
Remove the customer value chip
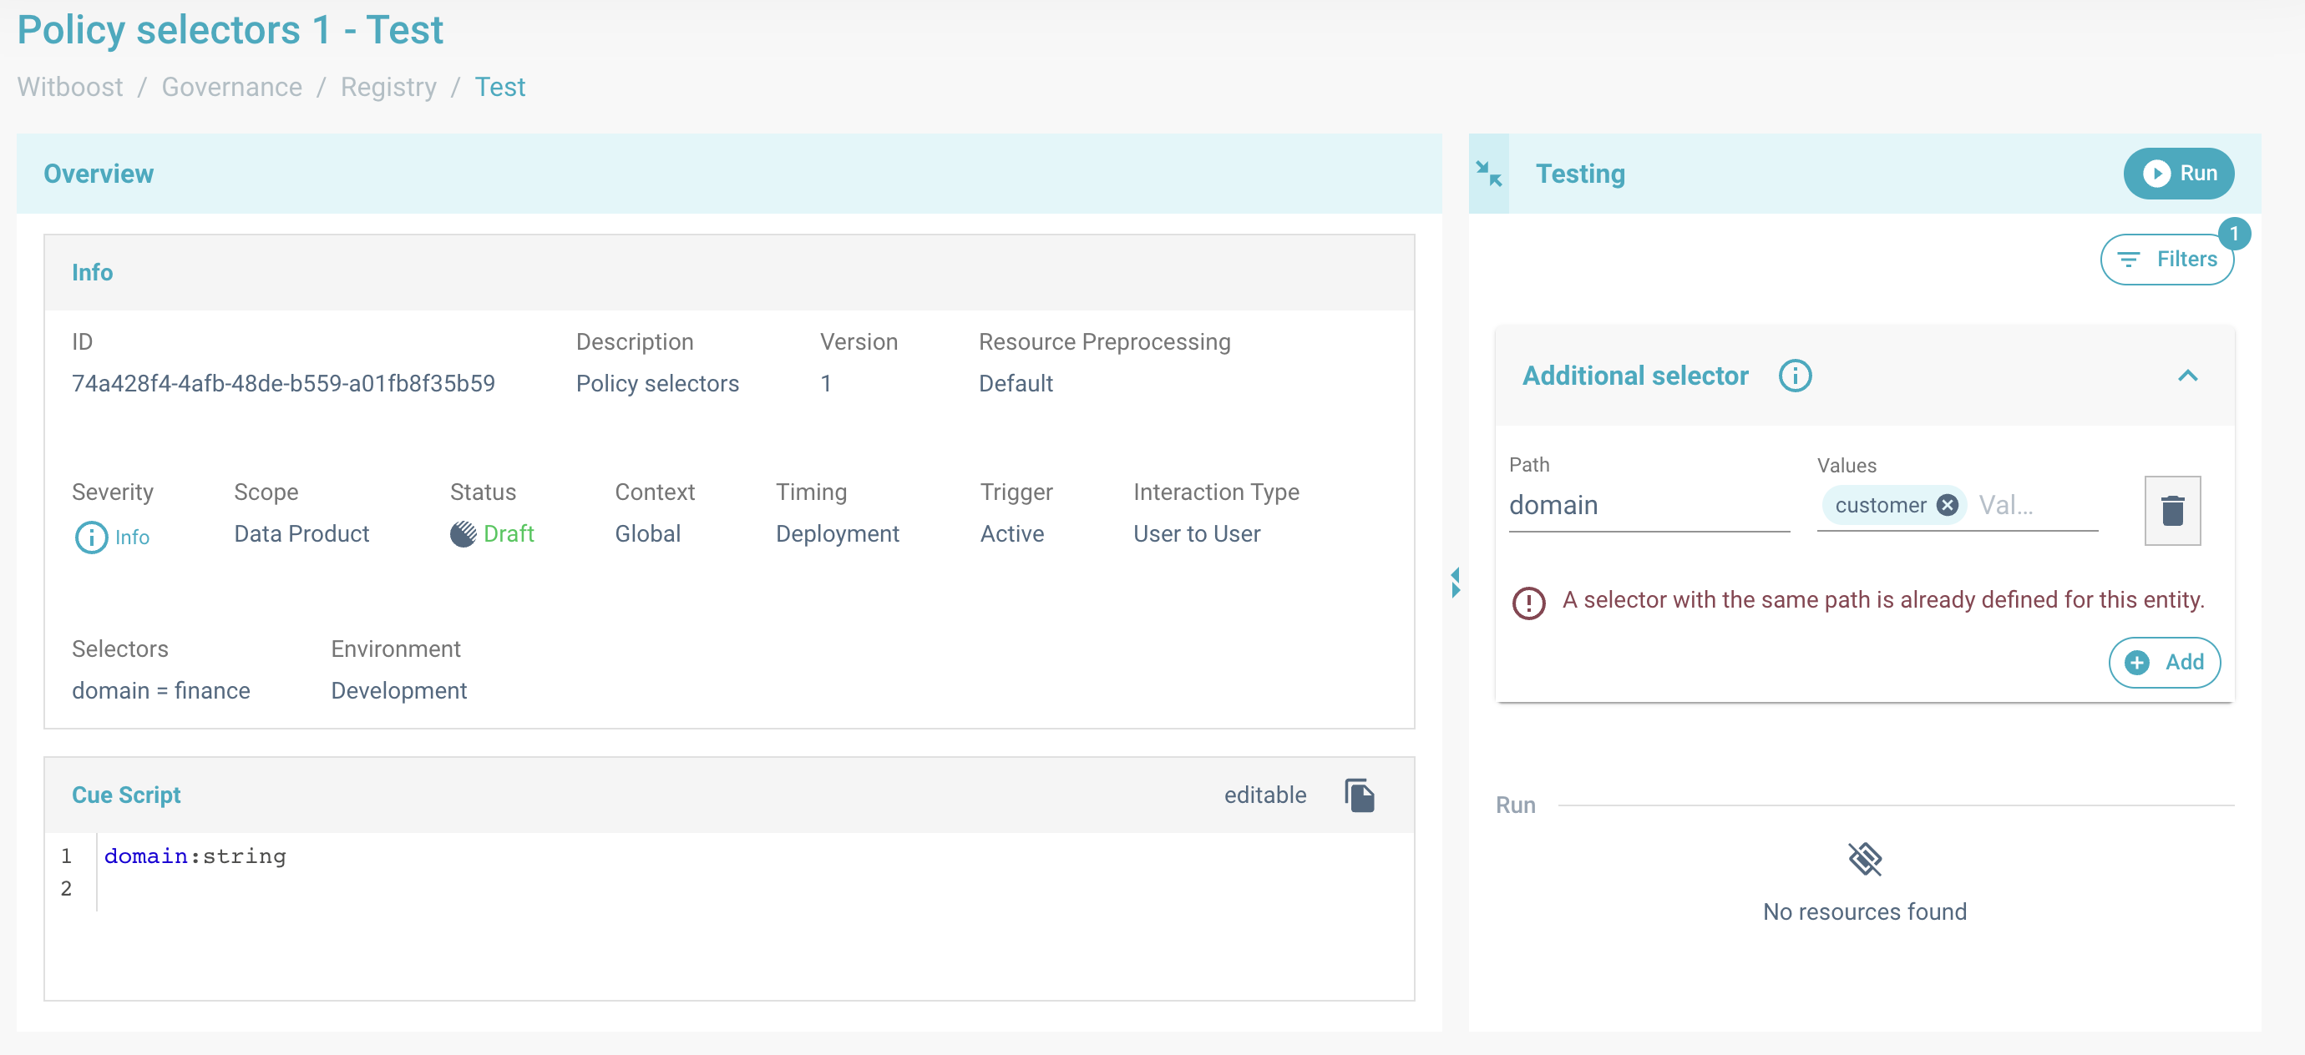[x=1947, y=505]
